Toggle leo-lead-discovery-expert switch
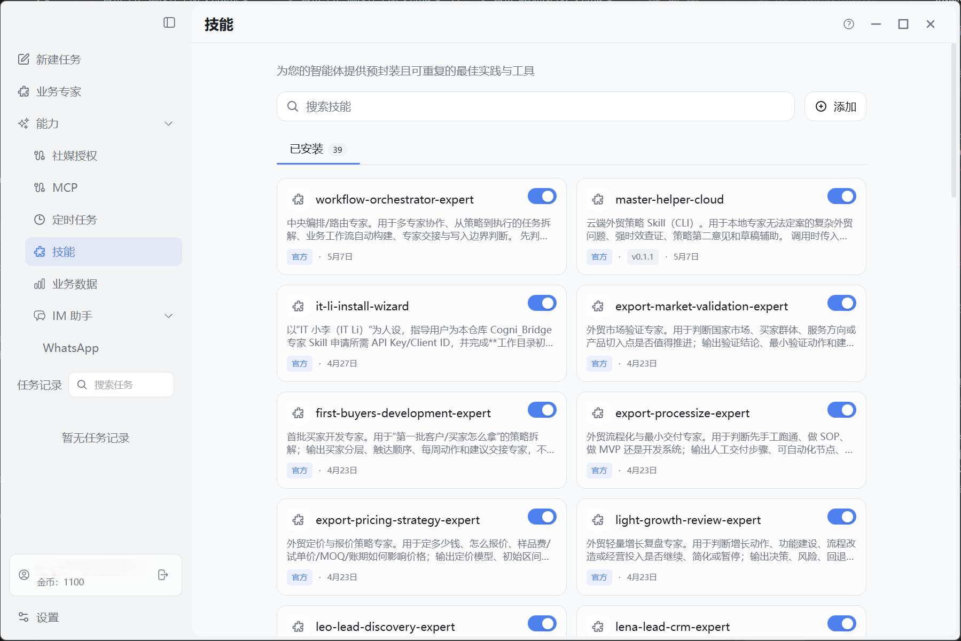Image resolution: width=961 pixels, height=641 pixels. tap(542, 624)
